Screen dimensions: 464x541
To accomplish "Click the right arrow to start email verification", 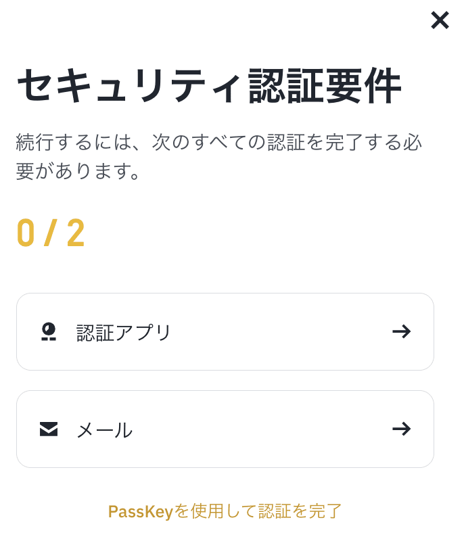I will [402, 429].
